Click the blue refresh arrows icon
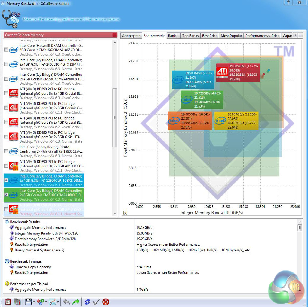The height and width of the screenshot is (307, 308). (x=87, y=302)
